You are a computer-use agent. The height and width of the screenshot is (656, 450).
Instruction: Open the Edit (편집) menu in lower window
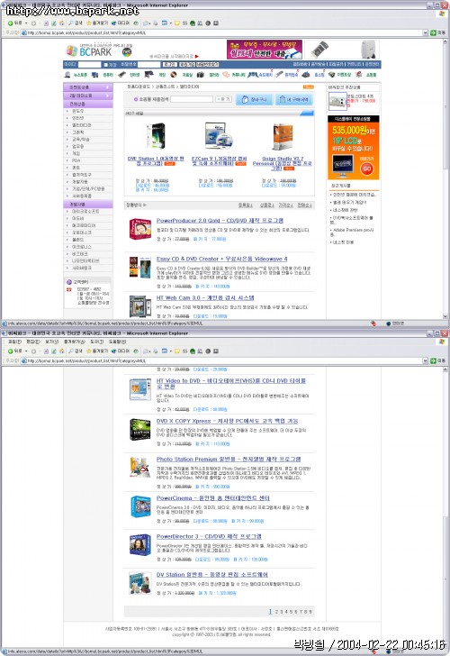point(33,342)
